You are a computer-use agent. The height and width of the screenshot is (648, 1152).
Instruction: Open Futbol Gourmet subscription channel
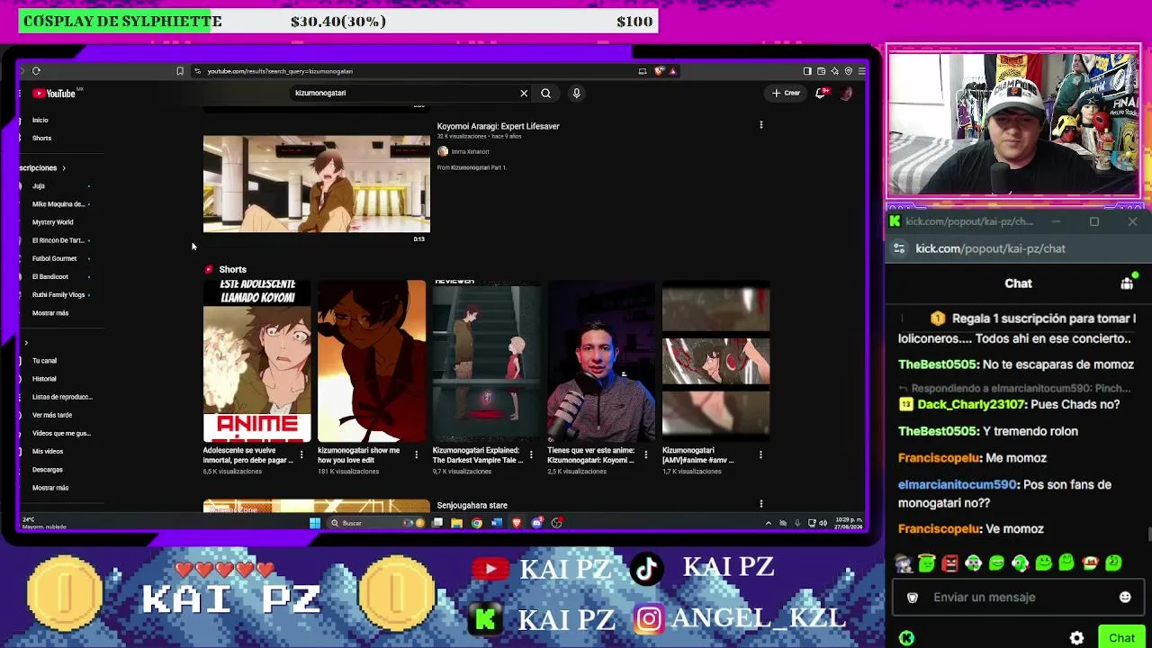point(55,258)
